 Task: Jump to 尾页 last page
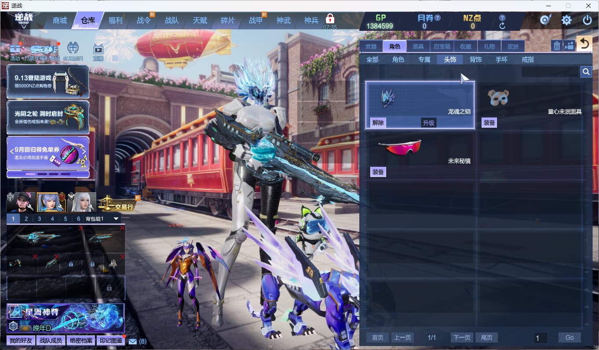pyautogui.click(x=487, y=338)
